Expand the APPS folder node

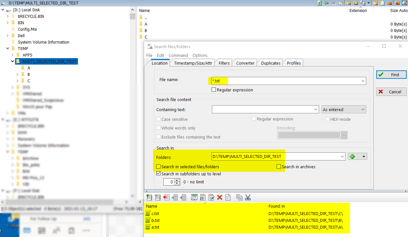click(x=13, y=55)
